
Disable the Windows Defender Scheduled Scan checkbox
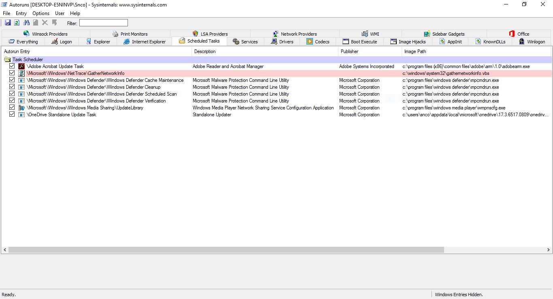[12, 94]
